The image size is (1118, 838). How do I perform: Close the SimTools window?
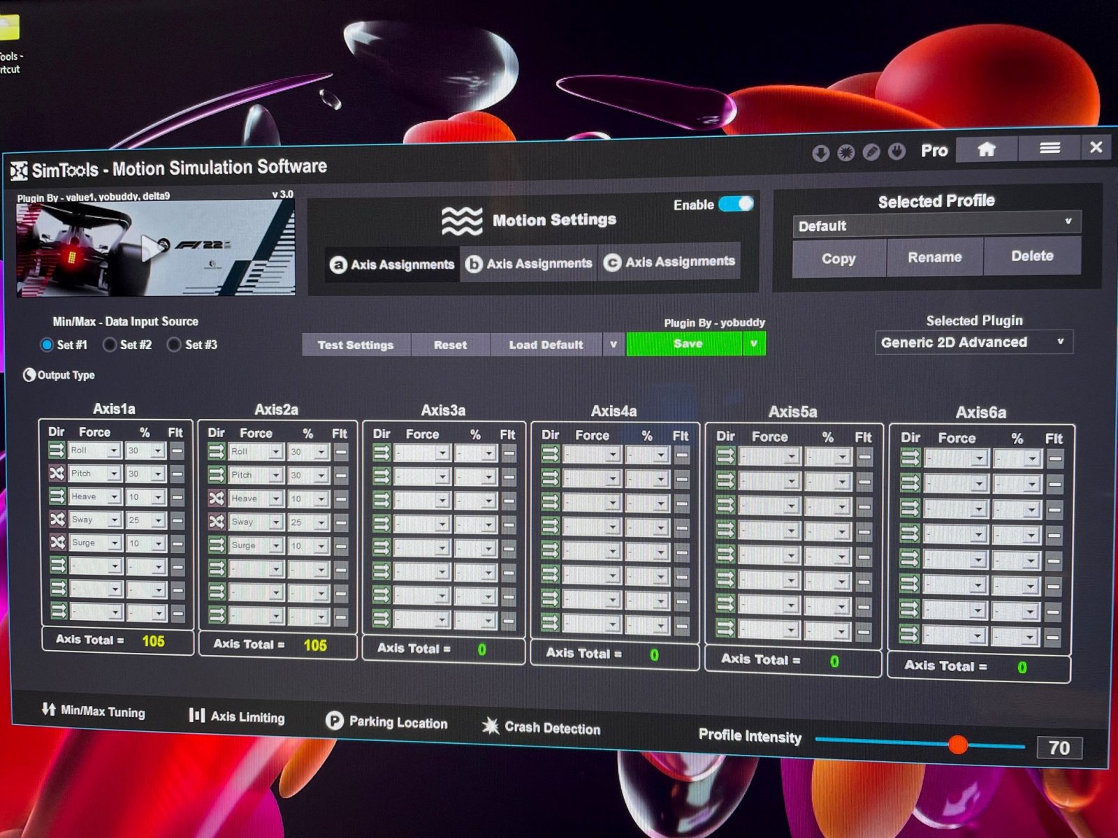[1096, 147]
